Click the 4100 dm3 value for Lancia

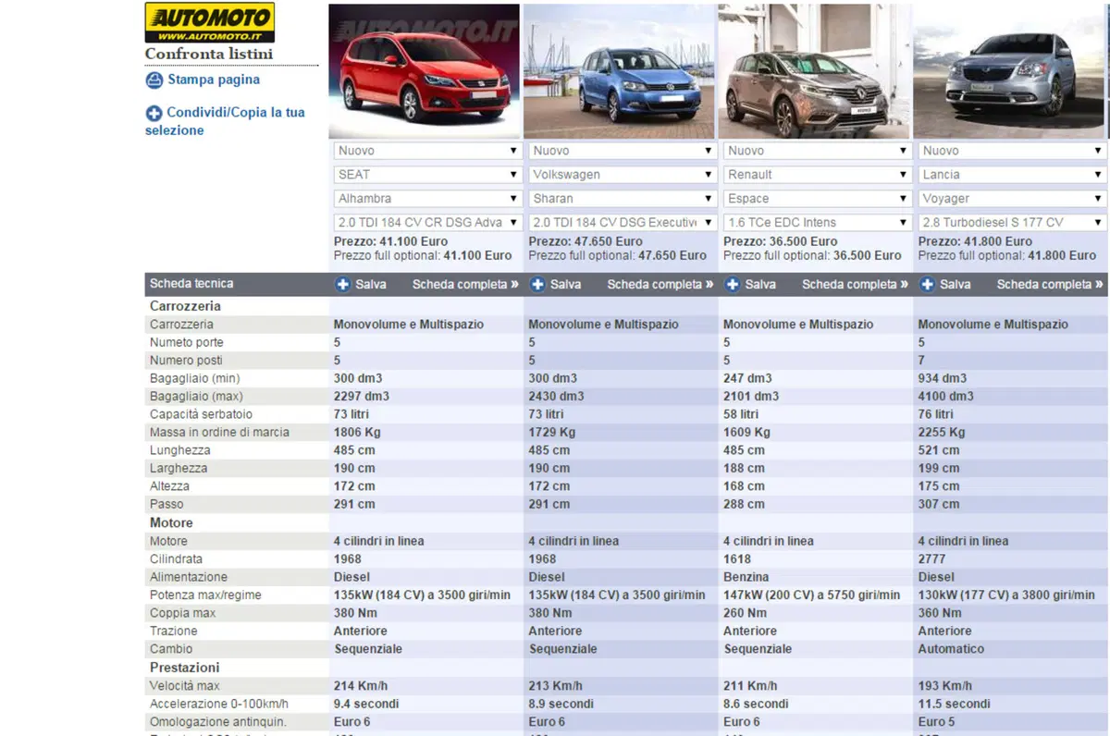pyautogui.click(x=945, y=397)
